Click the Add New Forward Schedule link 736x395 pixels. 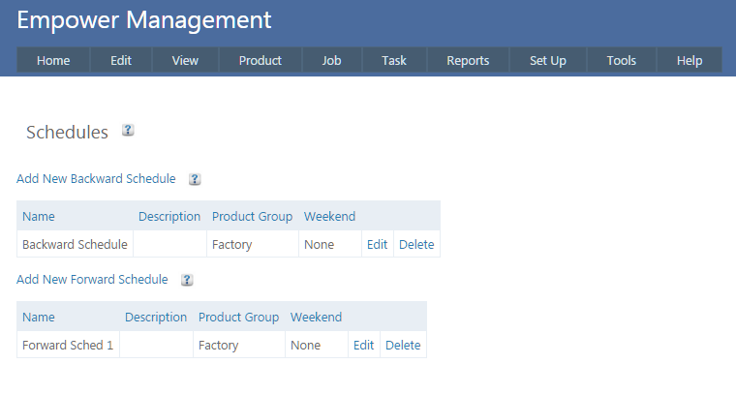click(92, 280)
